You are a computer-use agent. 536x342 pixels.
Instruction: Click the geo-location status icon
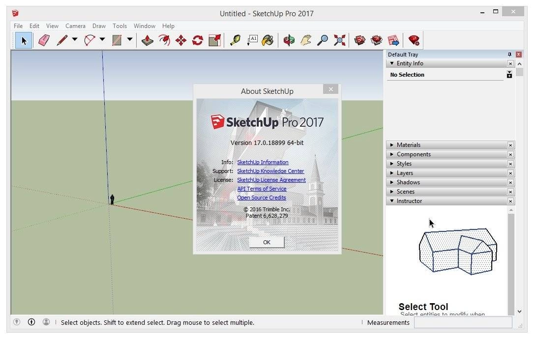[x=17, y=322]
